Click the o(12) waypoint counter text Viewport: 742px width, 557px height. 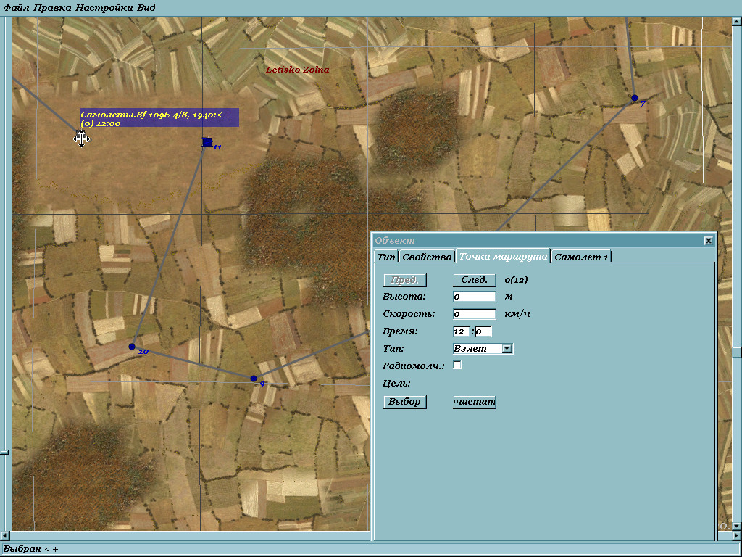click(x=516, y=280)
